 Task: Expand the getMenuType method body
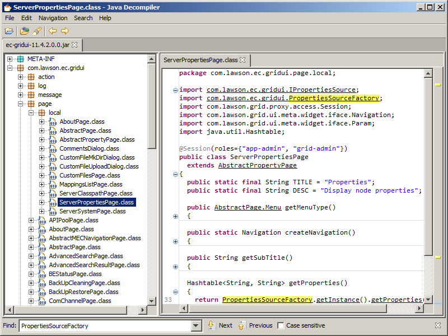click(x=175, y=216)
